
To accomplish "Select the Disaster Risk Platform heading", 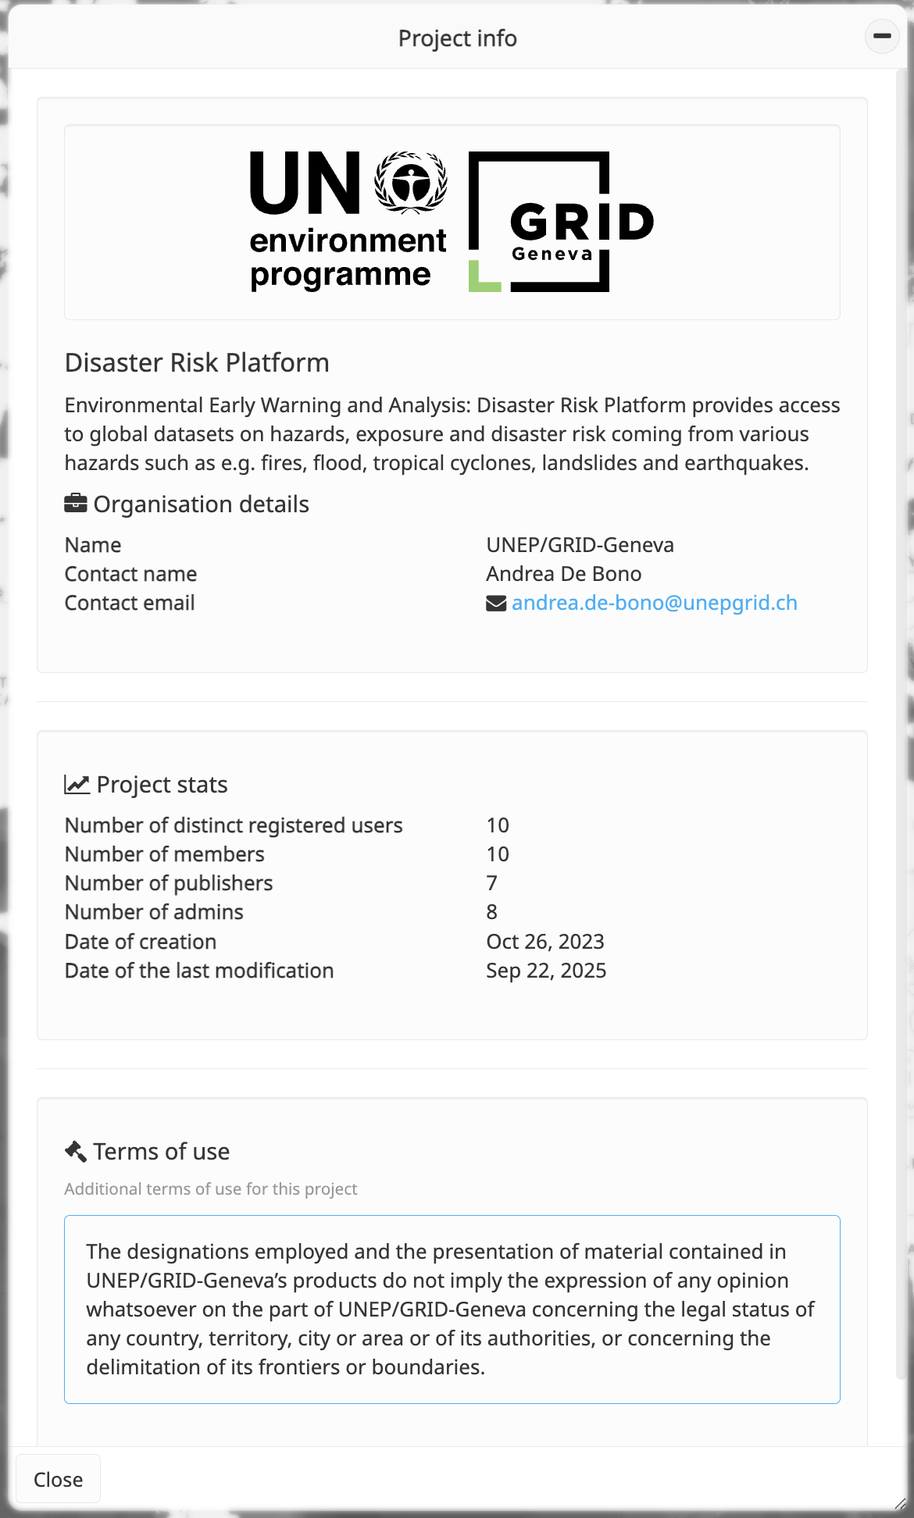I will (197, 363).
